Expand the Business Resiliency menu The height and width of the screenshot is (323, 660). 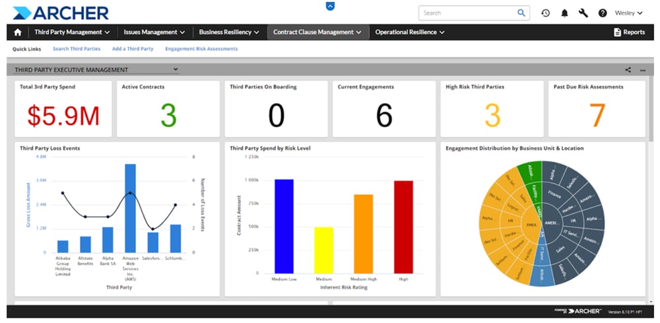click(x=230, y=32)
